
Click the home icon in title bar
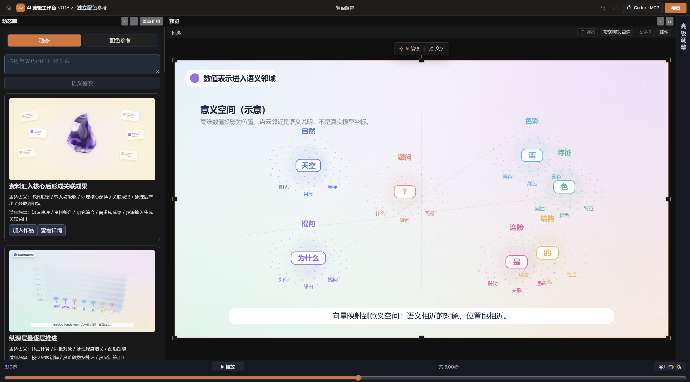point(9,8)
